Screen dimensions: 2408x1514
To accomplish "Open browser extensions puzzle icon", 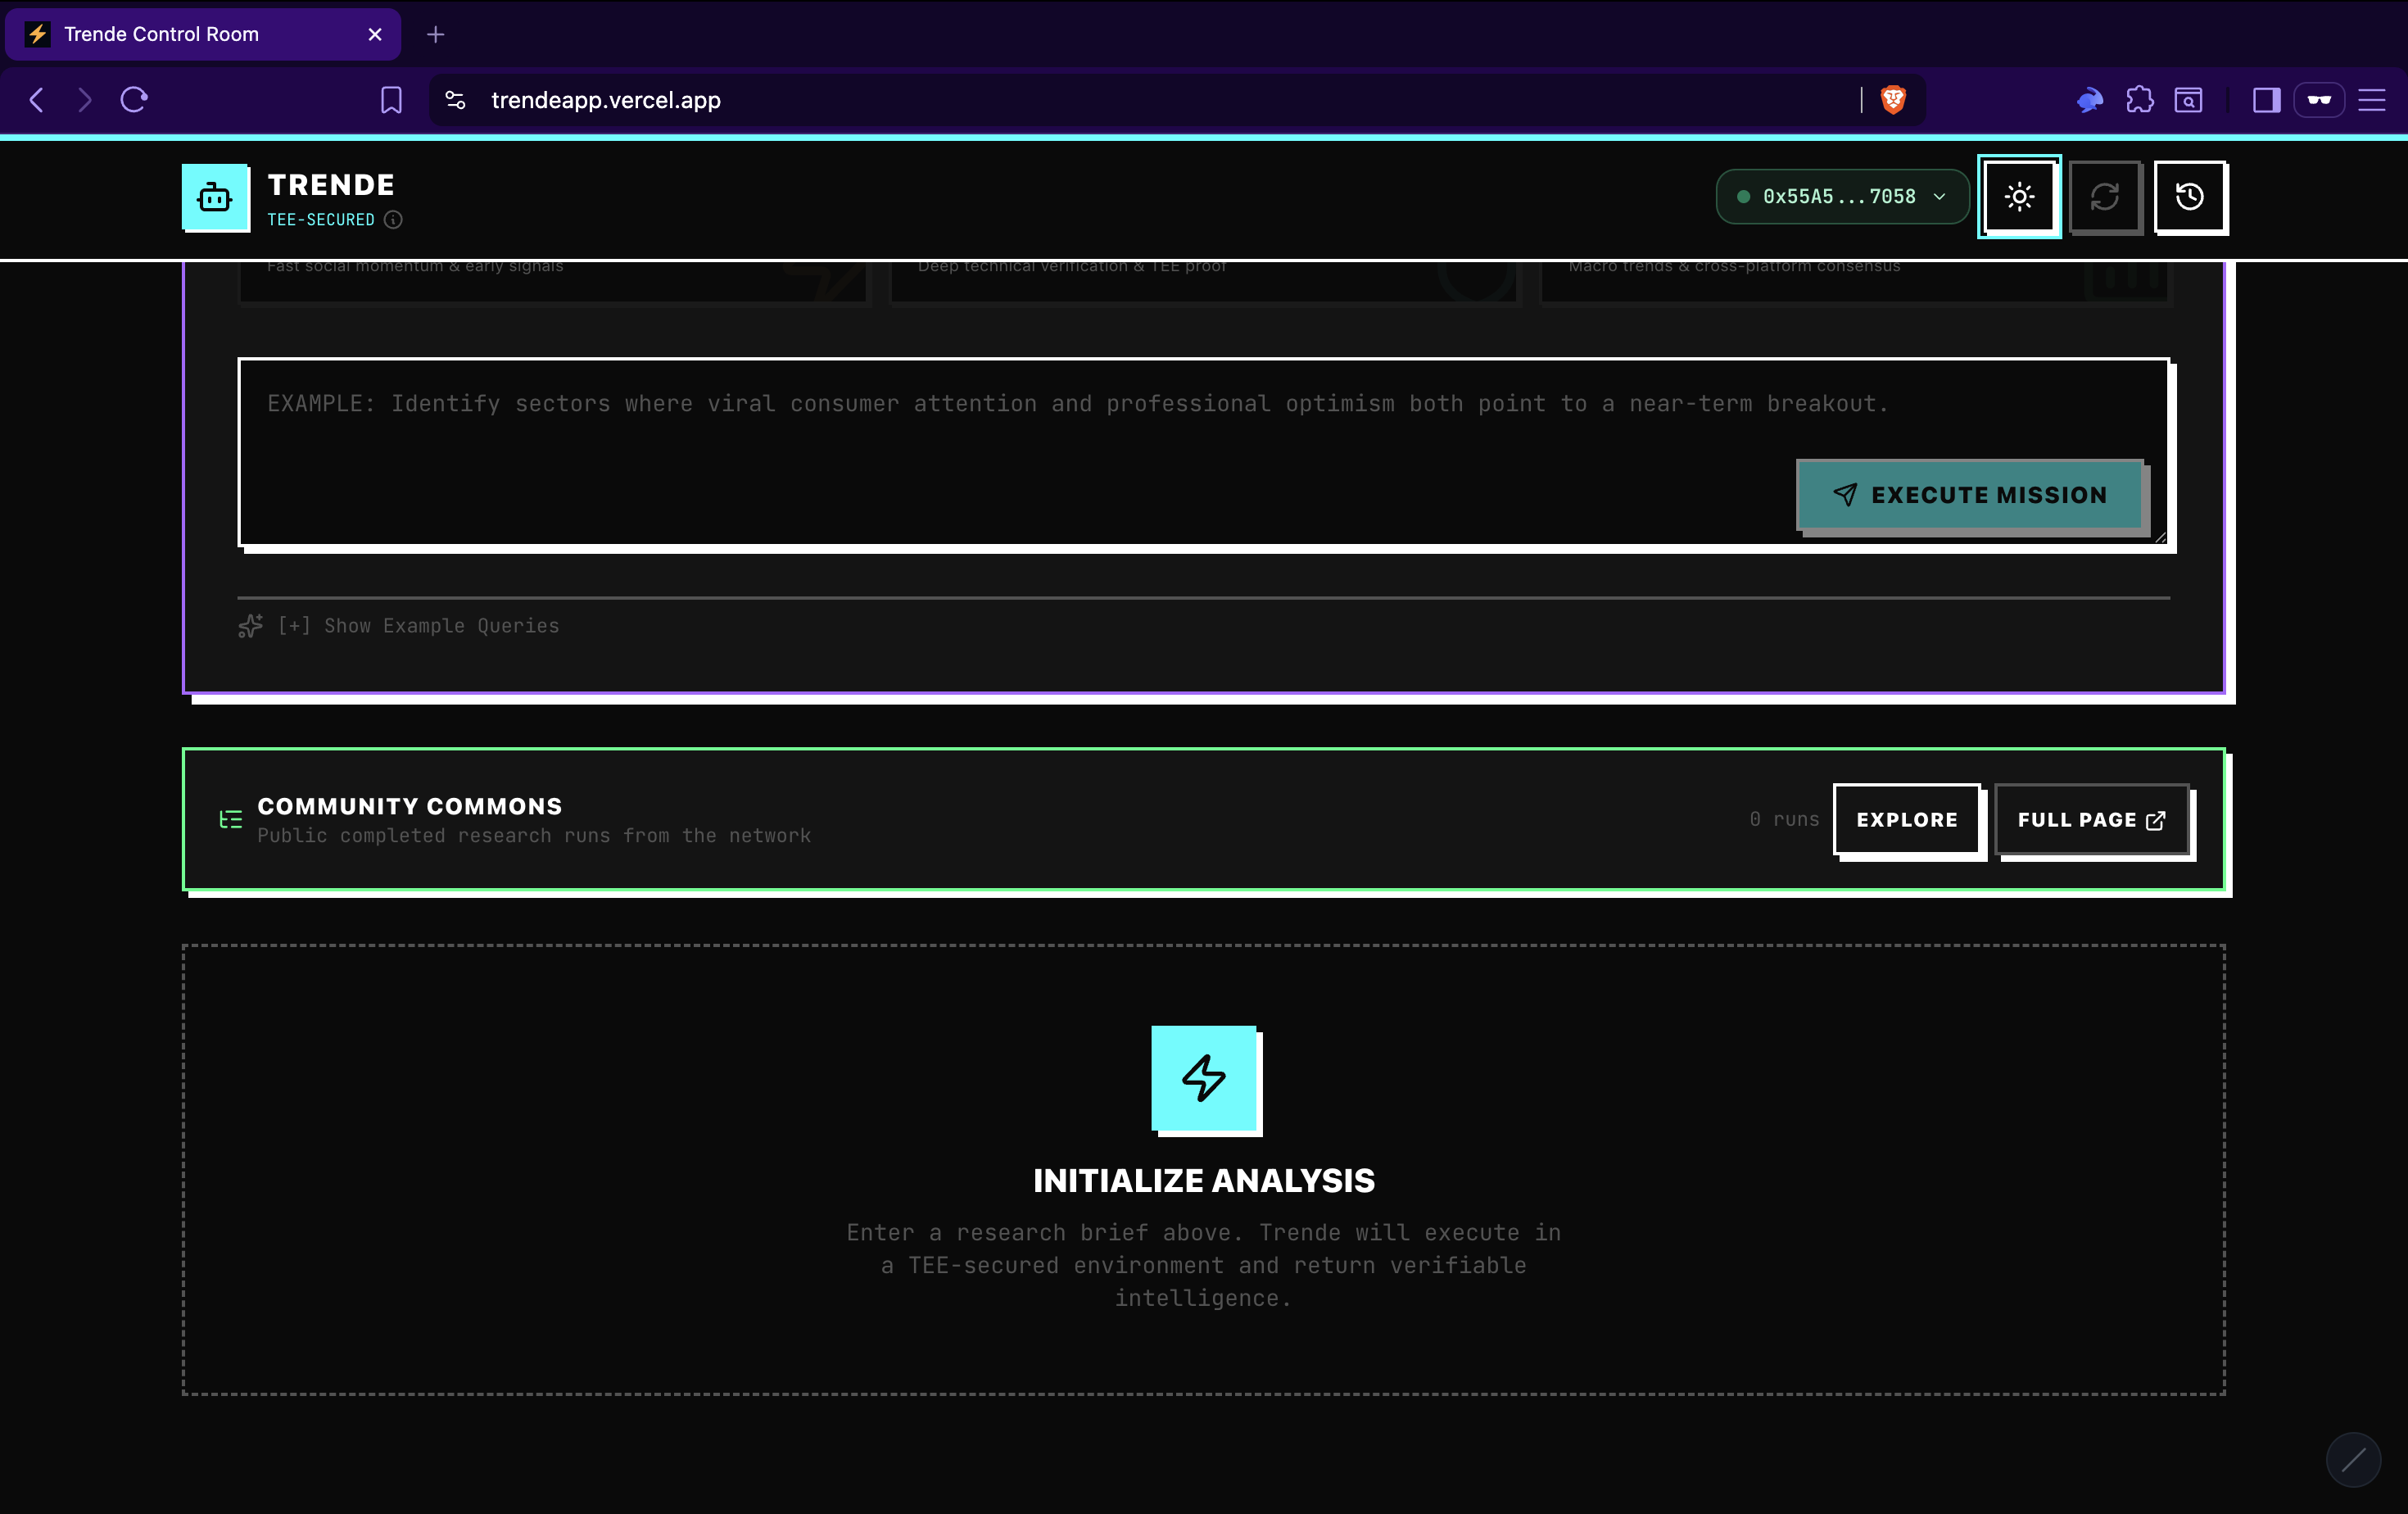I will point(2139,100).
